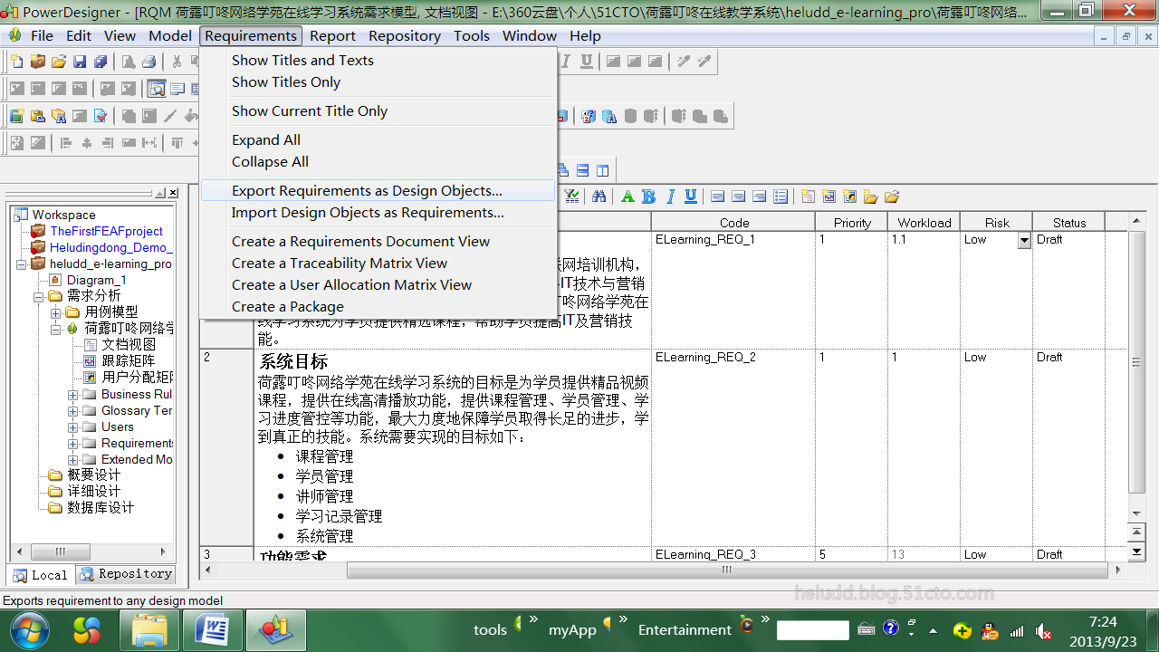Click the new user allocation matrix icon

(849, 197)
